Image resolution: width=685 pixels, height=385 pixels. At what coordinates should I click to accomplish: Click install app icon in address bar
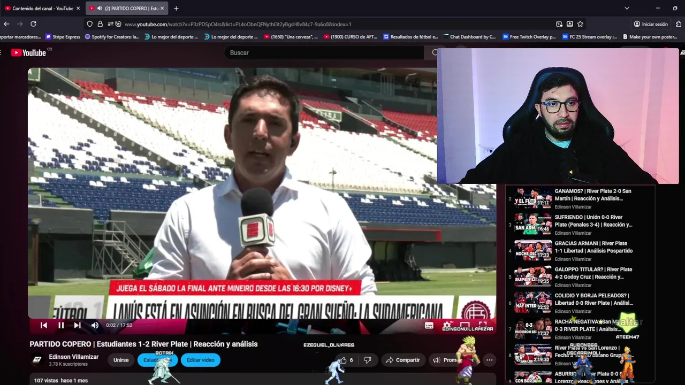click(x=570, y=24)
